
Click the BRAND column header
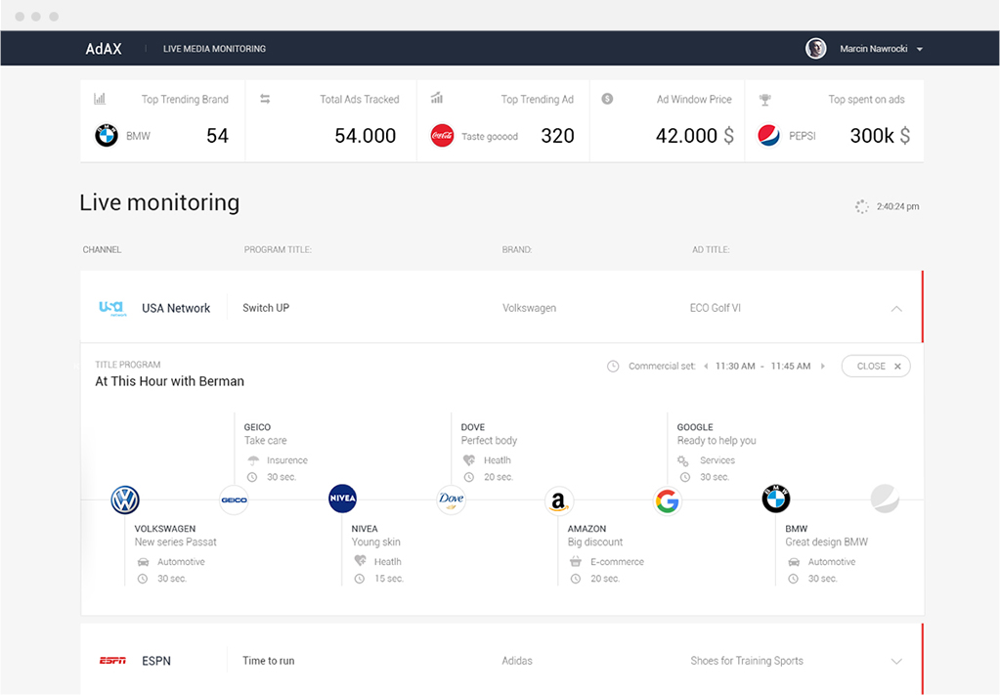pyautogui.click(x=516, y=250)
